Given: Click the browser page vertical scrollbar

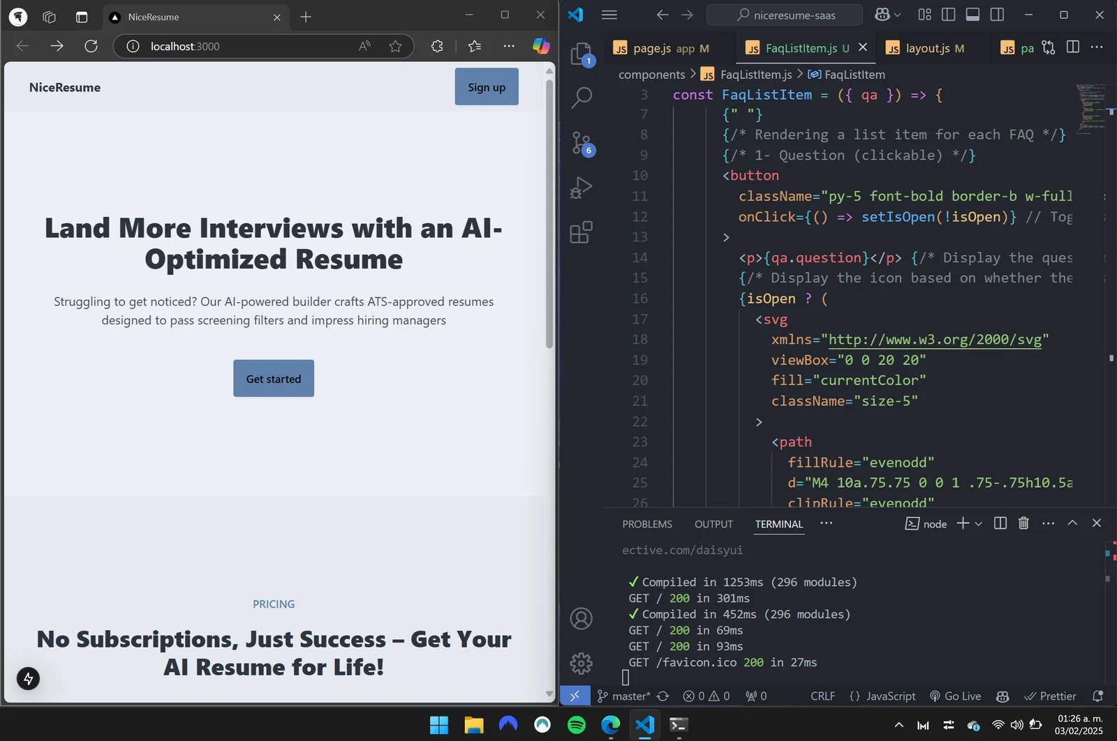Looking at the screenshot, I should [549, 209].
